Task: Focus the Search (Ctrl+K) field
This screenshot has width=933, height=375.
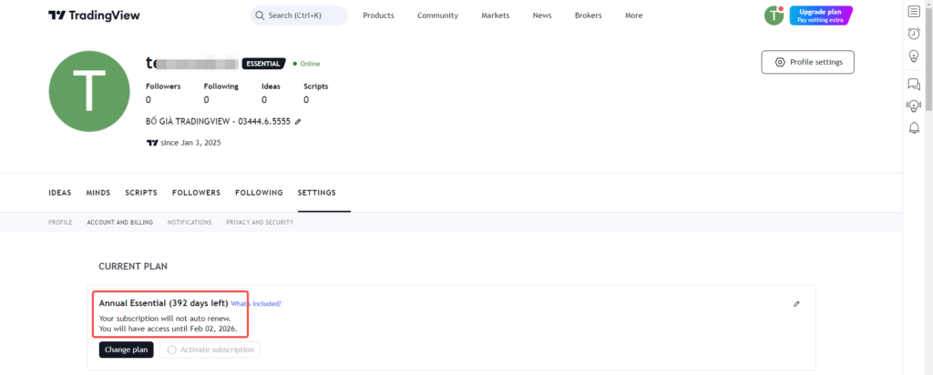Action: [x=299, y=15]
